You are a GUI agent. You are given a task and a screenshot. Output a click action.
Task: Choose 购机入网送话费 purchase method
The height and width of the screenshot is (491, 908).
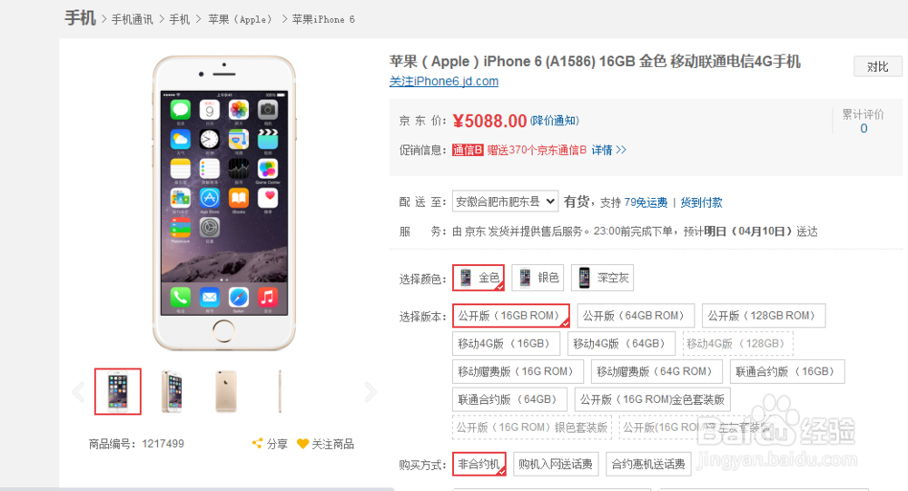point(556,464)
